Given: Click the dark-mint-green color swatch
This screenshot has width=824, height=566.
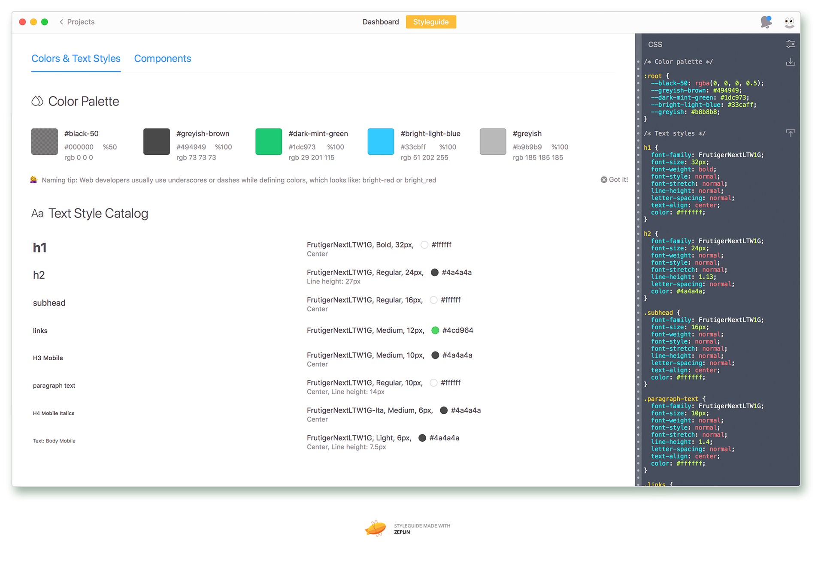Looking at the screenshot, I should (x=269, y=141).
